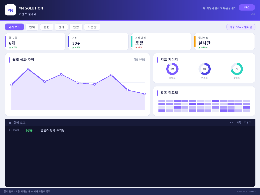Click the 11:20:03 log timestamp
Image resolution: width=260 pixels, height=195 pixels.
[x=14, y=131]
